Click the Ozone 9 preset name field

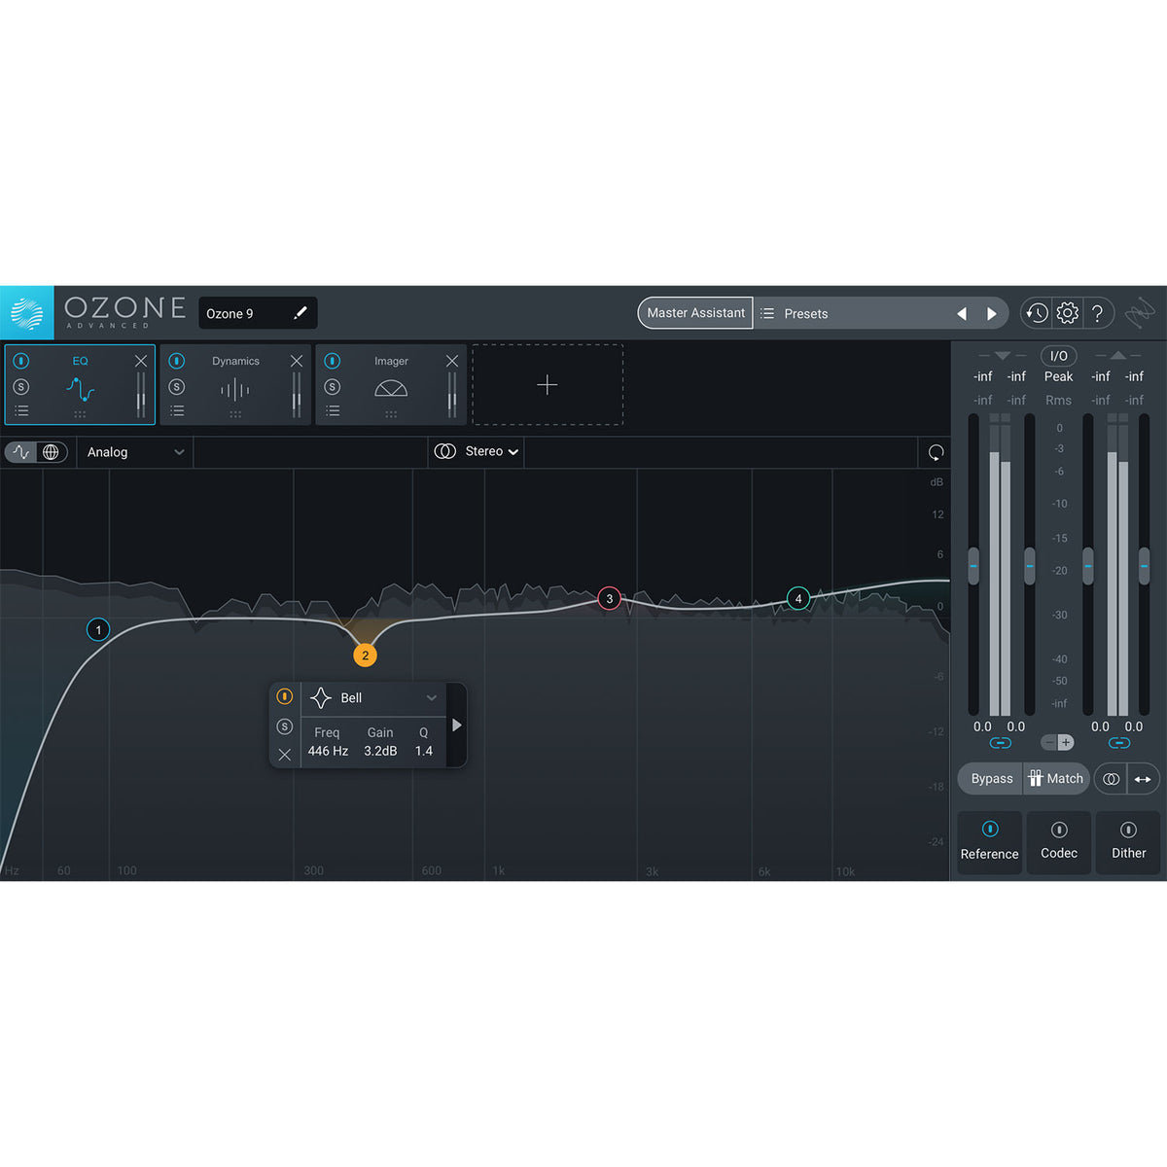point(258,313)
